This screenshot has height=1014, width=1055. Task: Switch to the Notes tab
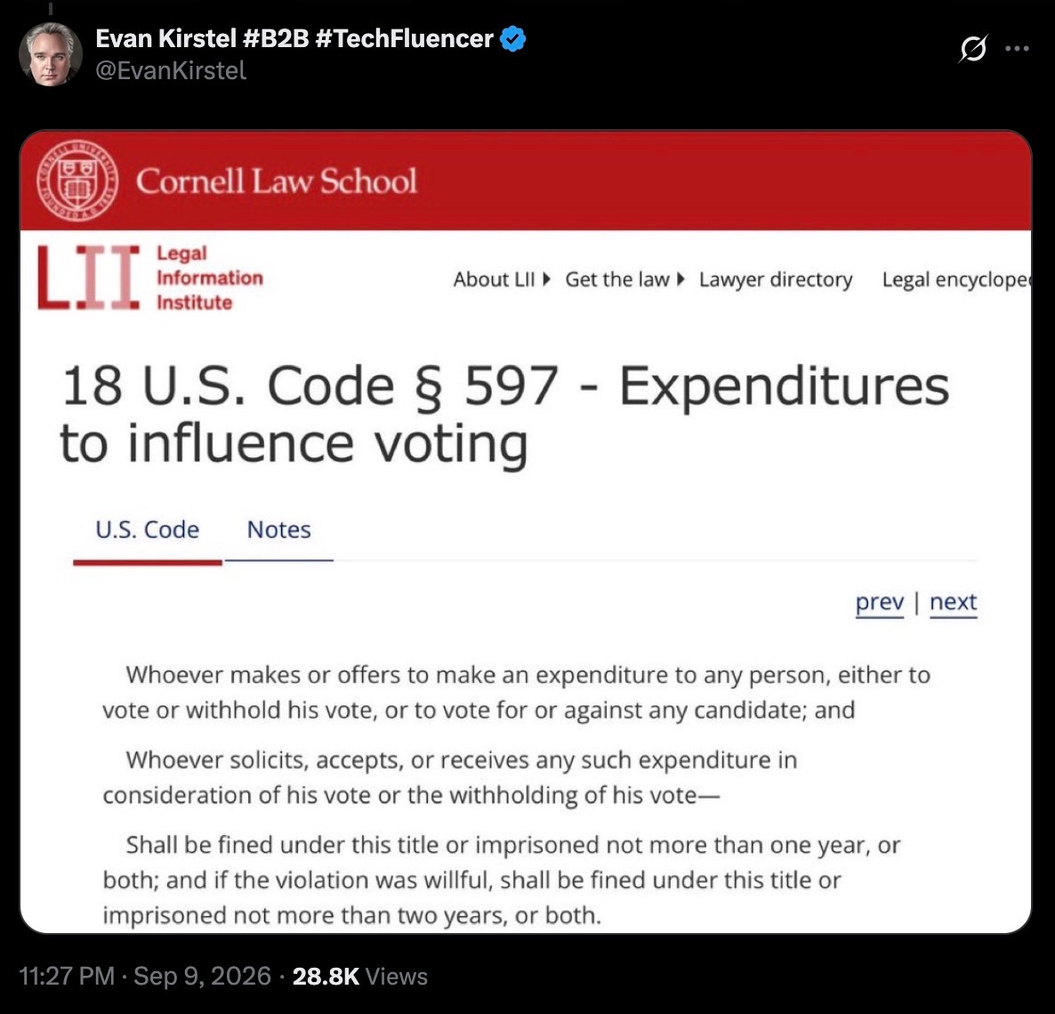278,530
